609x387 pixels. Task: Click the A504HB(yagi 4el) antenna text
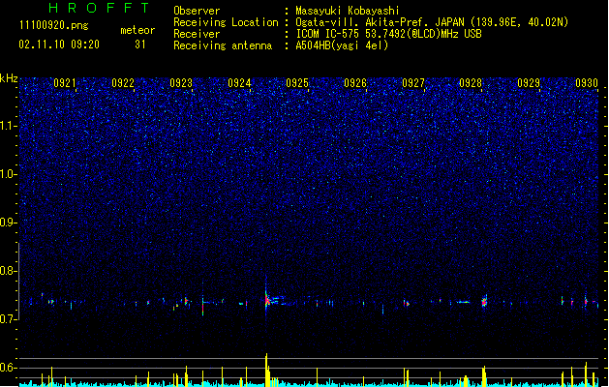[x=342, y=45]
